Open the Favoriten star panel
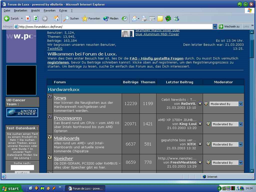 pyautogui.click(x=91, y=18)
